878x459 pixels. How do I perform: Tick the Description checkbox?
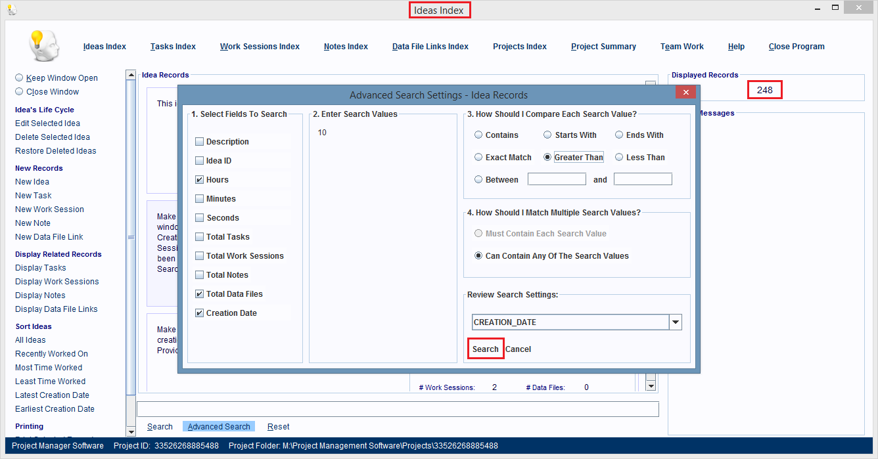click(x=199, y=142)
